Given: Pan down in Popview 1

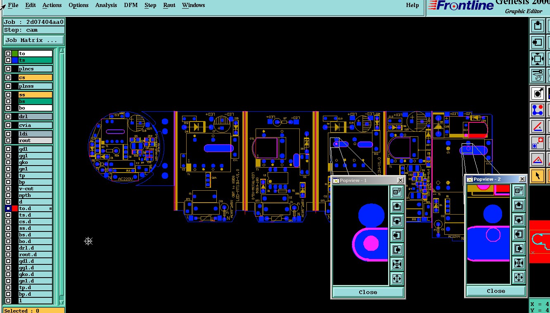Looking at the screenshot, I should [397, 221].
